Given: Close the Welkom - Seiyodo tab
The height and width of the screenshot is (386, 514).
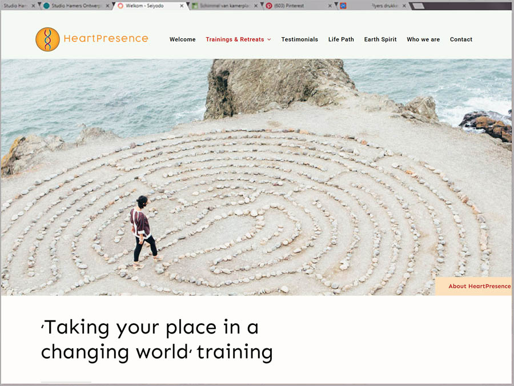Looking at the screenshot, I should (x=182, y=6).
